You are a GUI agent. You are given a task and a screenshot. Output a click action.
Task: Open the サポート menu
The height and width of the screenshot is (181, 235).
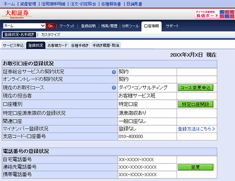coord(172,26)
